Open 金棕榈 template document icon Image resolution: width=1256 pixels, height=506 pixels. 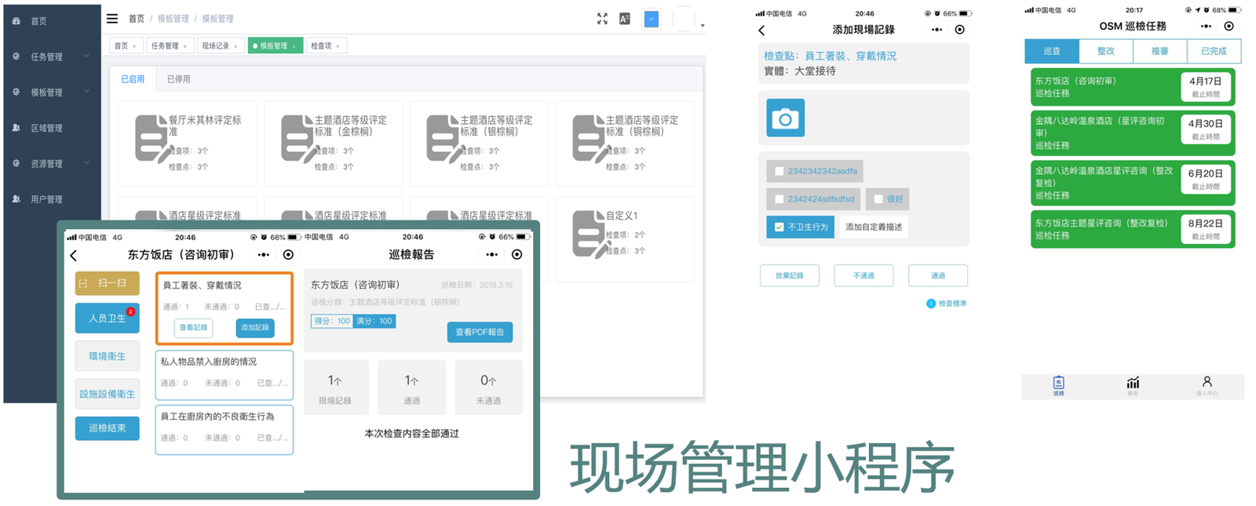[x=297, y=139]
